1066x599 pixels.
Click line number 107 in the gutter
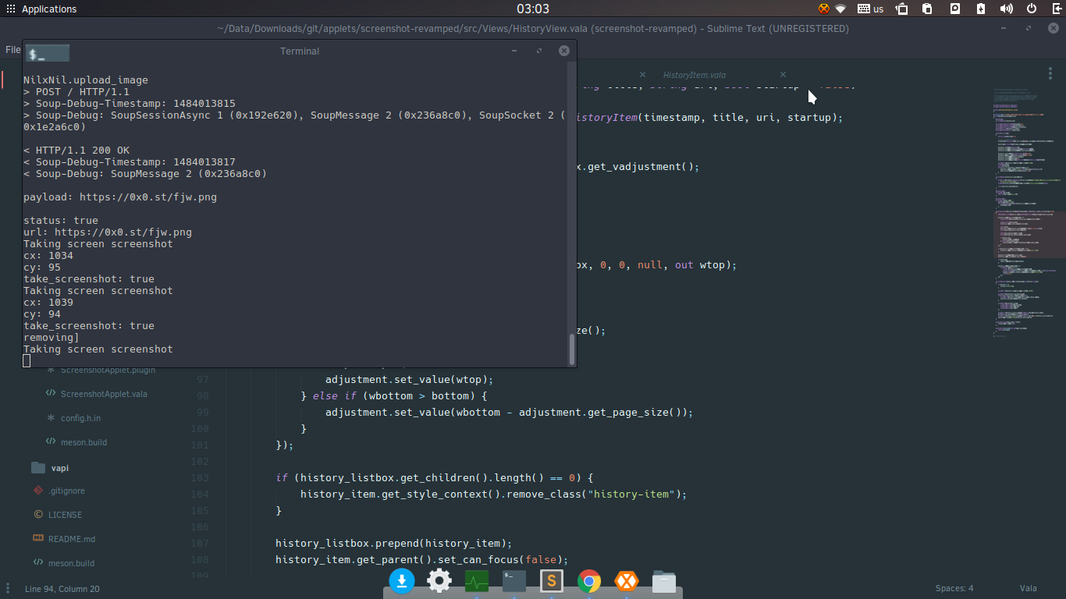coord(200,544)
